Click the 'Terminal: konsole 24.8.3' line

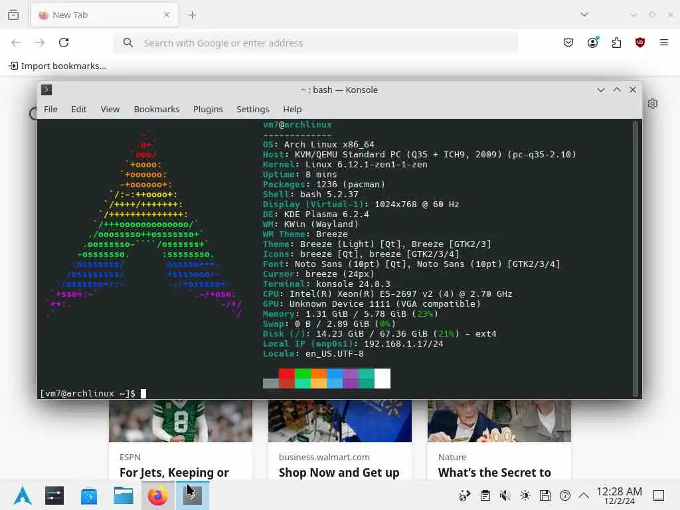pos(327,284)
